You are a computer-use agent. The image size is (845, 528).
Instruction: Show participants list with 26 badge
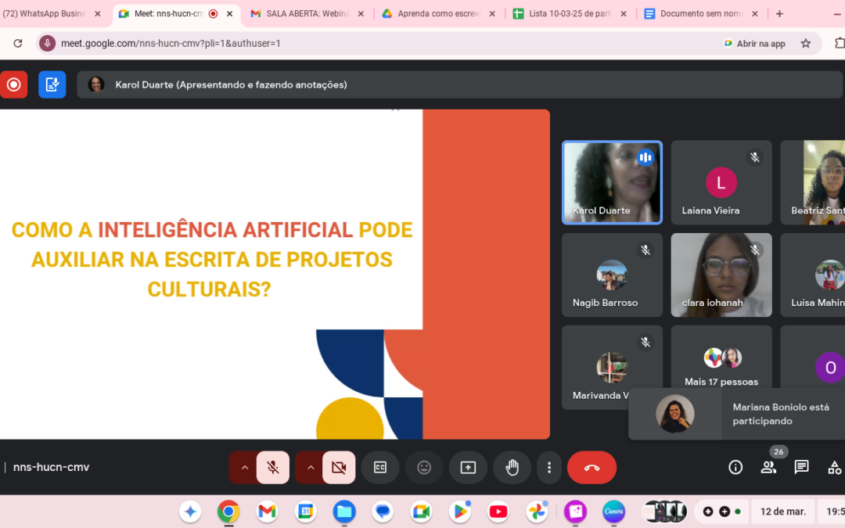point(768,467)
